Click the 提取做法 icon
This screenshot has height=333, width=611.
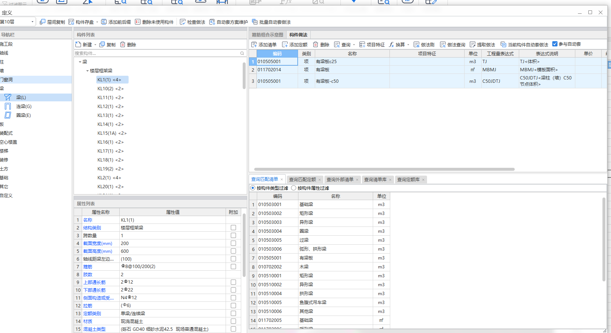point(473,45)
